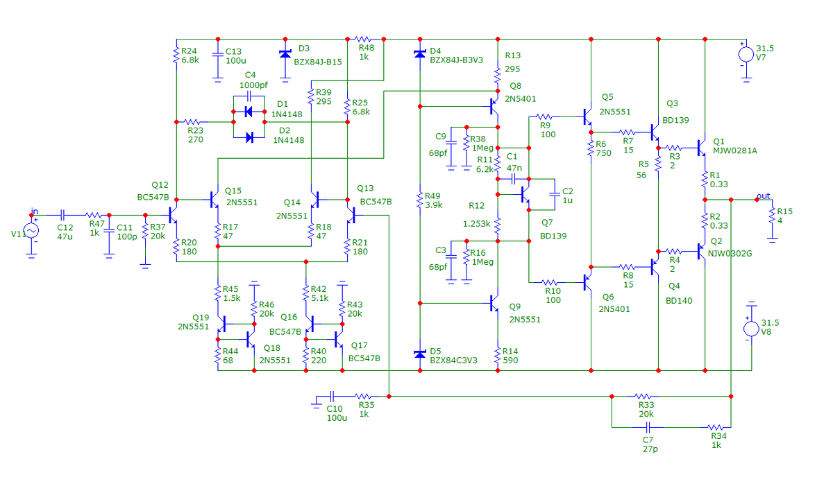The width and height of the screenshot is (833, 477).
Task: Select the 'BZX84J-B3V3' diode model text
Action: coord(456,60)
